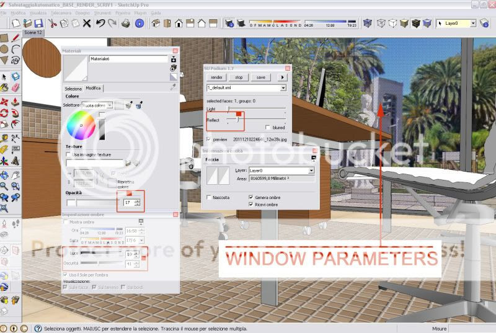Select the Scene 12 tab
The width and height of the screenshot is (496, 333).
(x=33, y=33)
